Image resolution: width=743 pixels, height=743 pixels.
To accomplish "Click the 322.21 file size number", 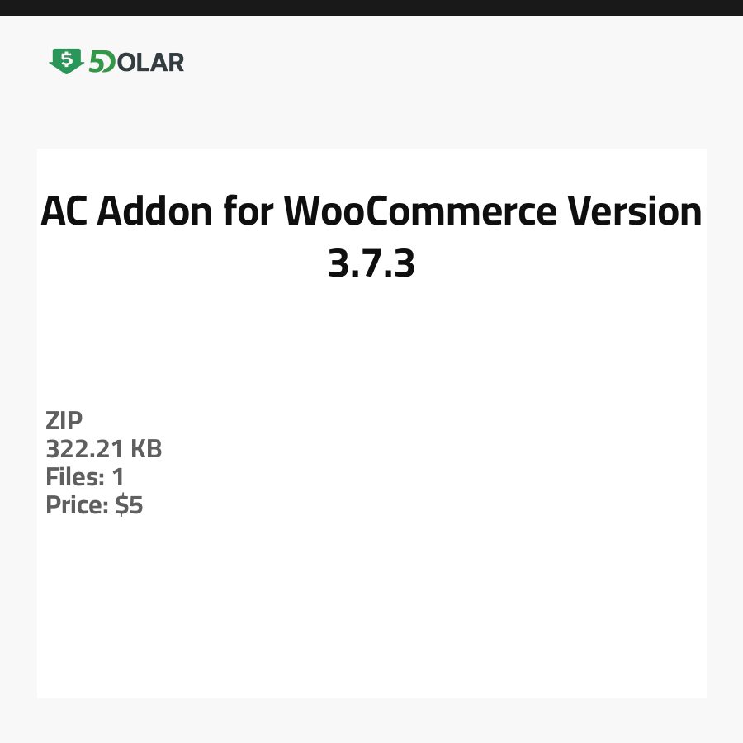I will 84,449.
